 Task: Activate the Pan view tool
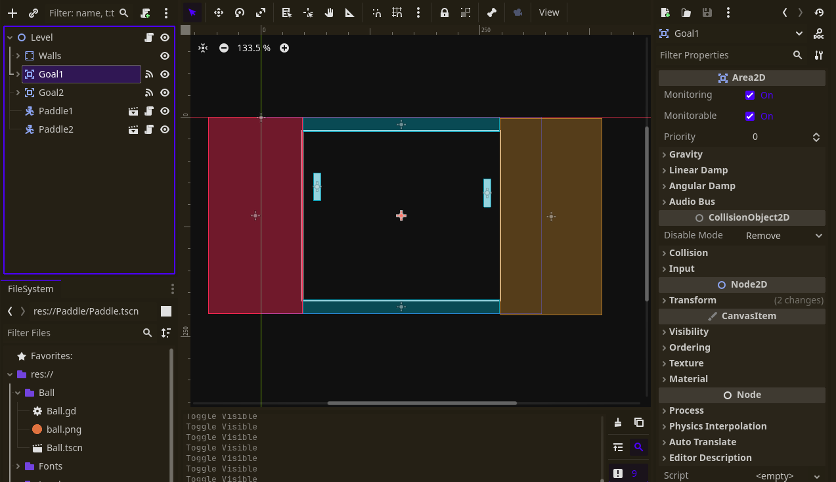(x=328, y=12)
